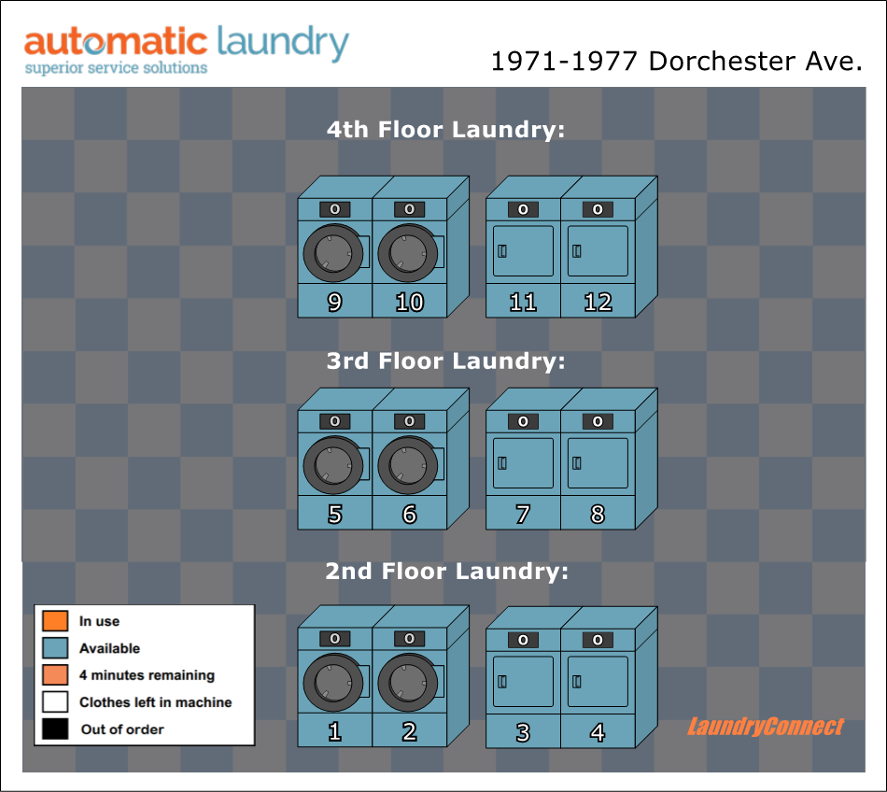Click dryer number 7 on 3rd floor

click(x=523, y=469)
